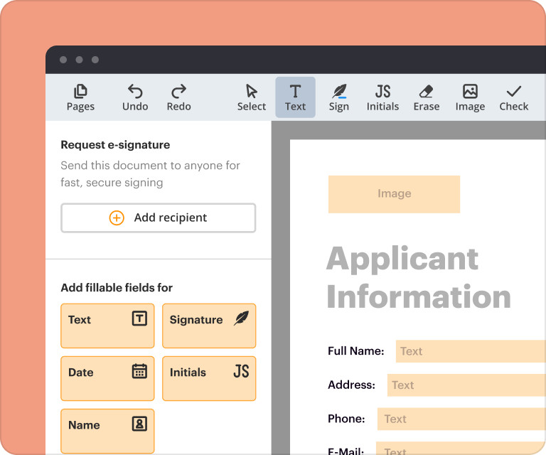Click the Address text field
The width and height of the screenshot is (546, 455).
click(466, 385)
